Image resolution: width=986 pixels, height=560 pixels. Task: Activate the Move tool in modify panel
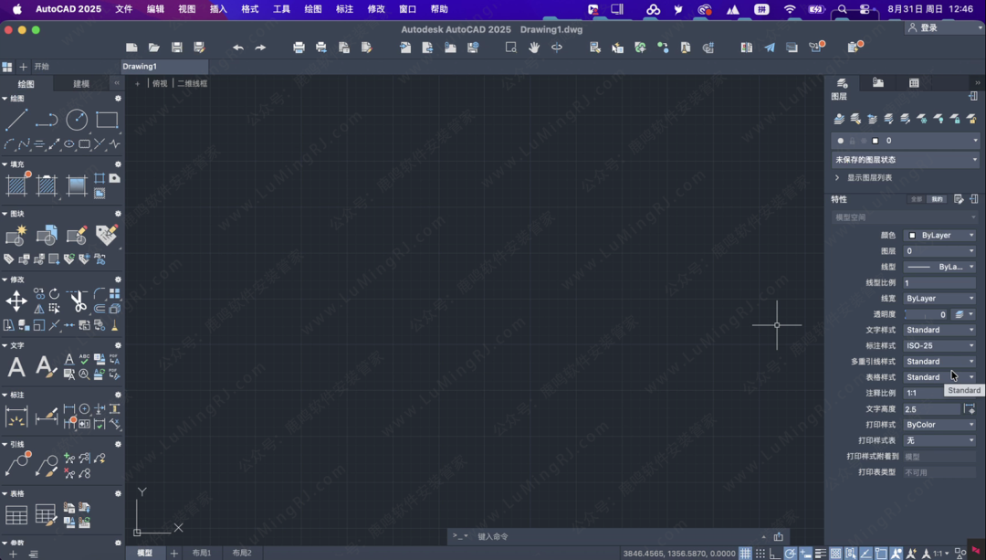(16, 301)
